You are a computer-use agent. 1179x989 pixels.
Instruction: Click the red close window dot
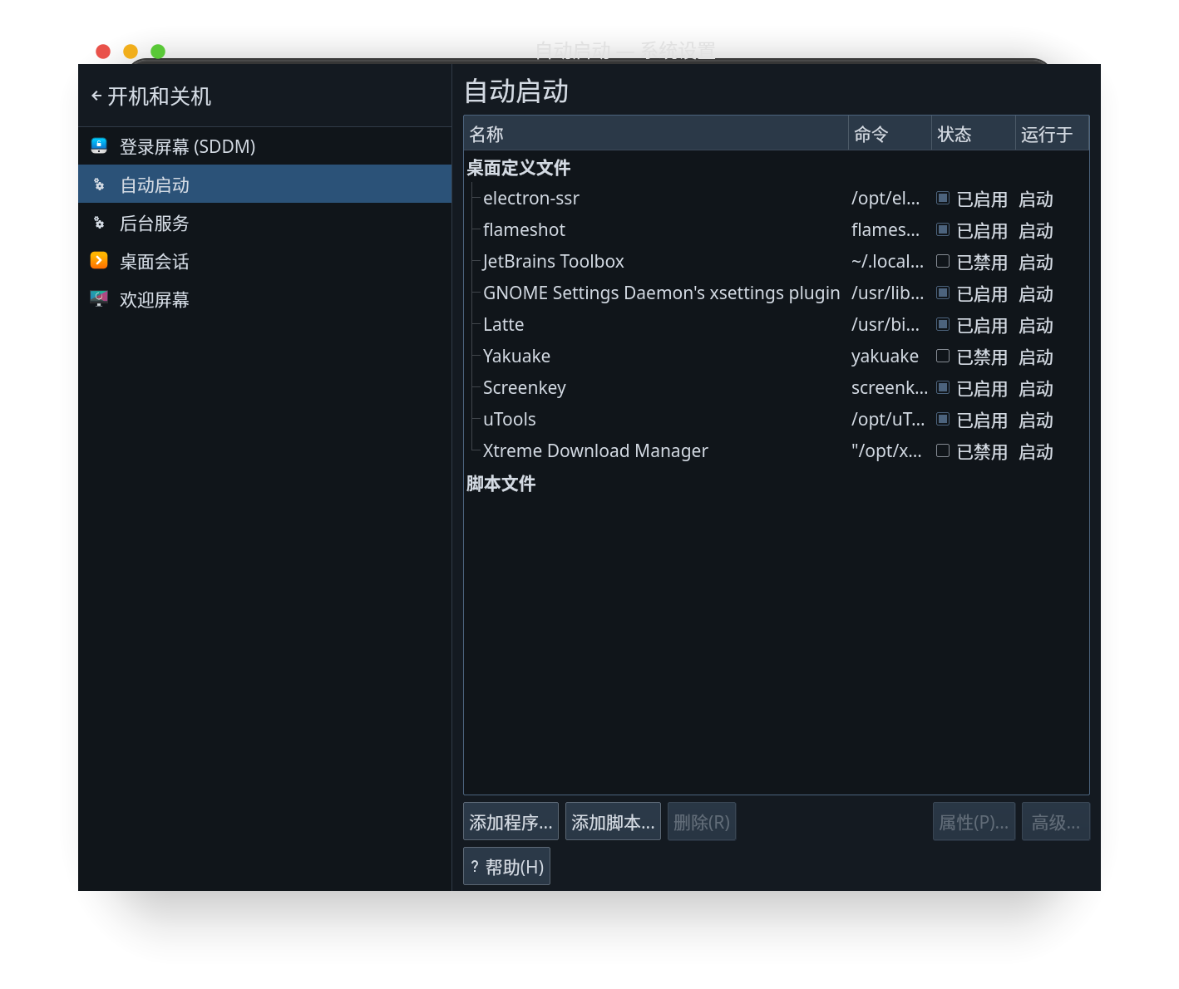click(x=103, y=52)
